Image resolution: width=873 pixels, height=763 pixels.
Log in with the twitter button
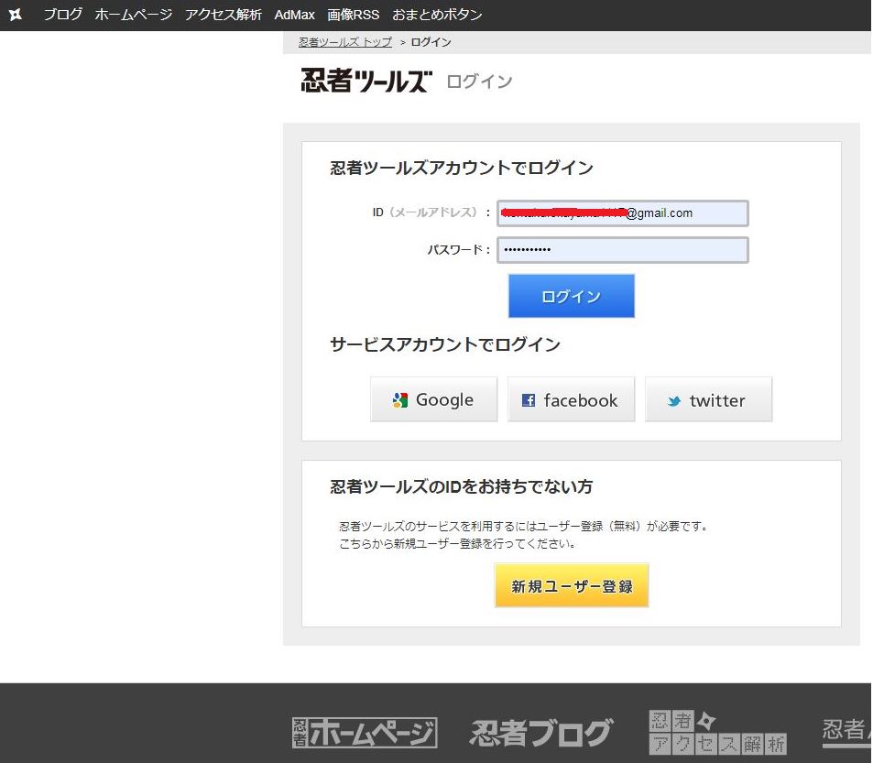coord(708,399)
